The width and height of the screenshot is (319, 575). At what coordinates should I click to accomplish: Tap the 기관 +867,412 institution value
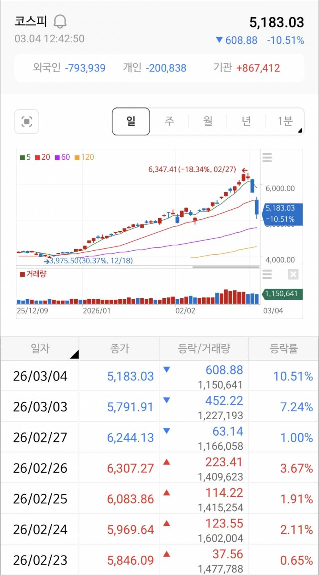(x=246, y=68)
